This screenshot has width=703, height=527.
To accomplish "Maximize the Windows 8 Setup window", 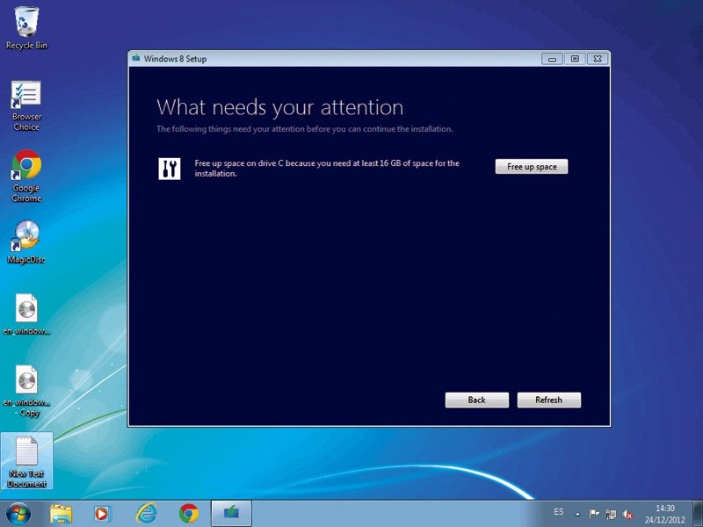I will coord(575,59).
